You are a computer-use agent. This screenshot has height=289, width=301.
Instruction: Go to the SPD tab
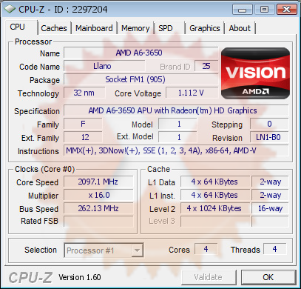tap(166, 28)
